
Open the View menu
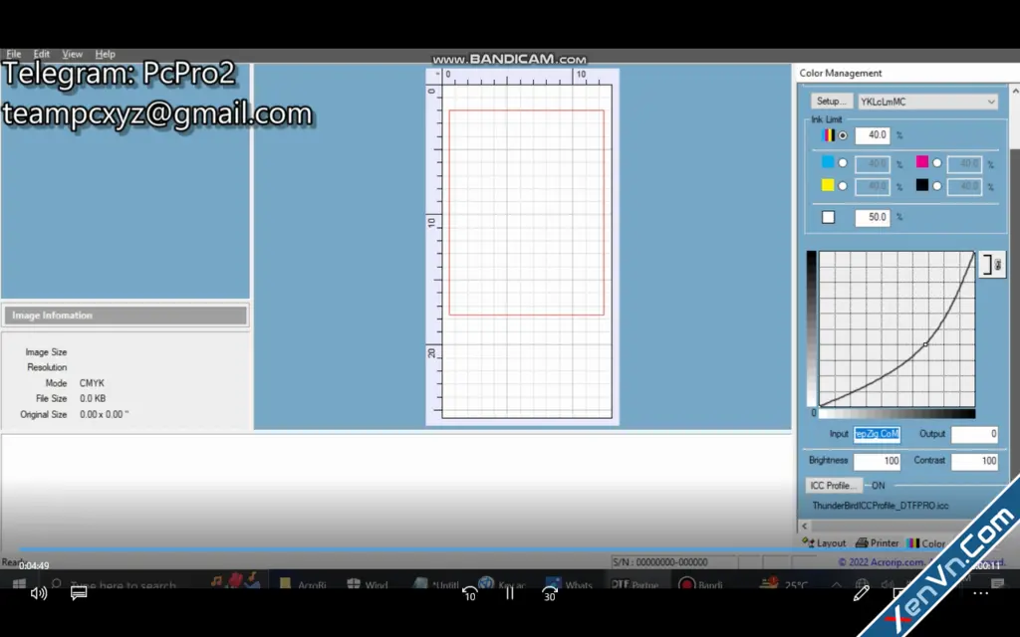point(72,54)
